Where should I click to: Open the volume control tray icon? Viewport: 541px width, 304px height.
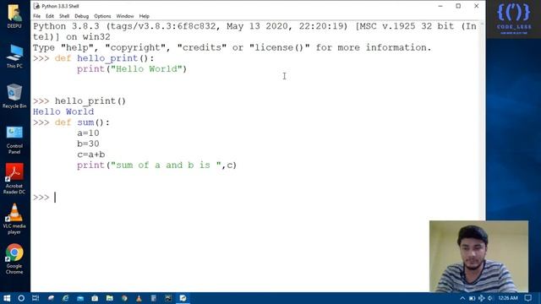(490, 298)
